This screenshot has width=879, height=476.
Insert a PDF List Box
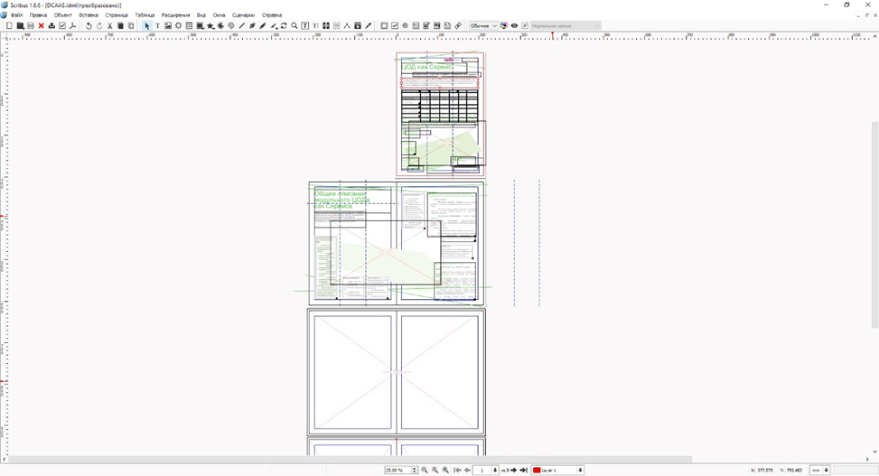coord(436,26)
